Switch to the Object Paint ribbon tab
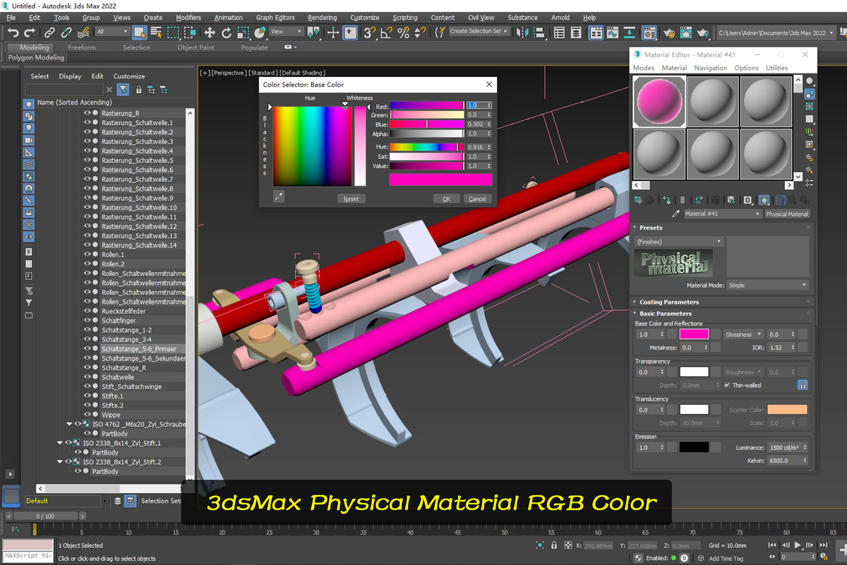Viewport: 847px width, 565px height. (196, 47)
